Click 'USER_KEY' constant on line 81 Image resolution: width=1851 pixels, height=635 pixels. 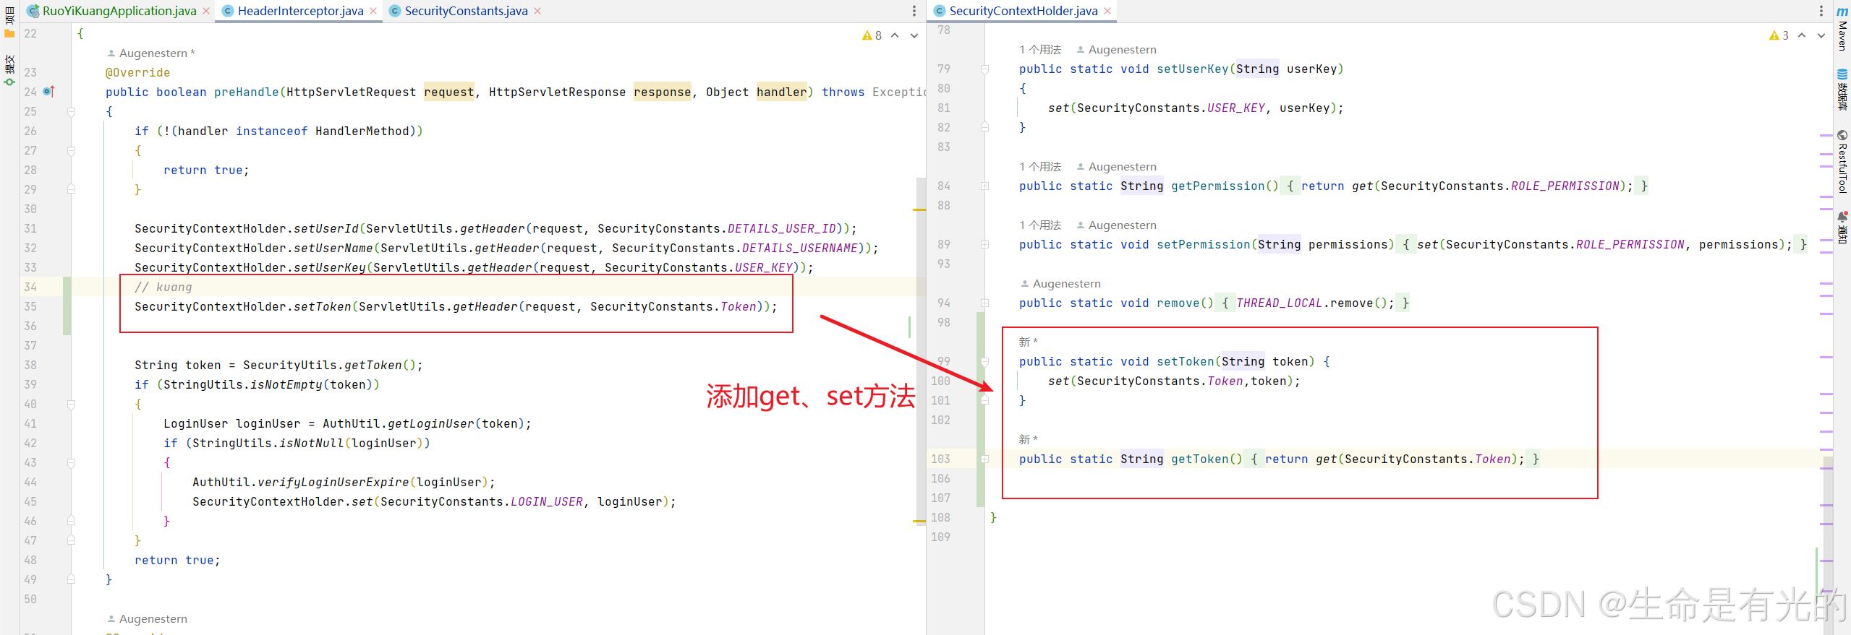coord(1235,108)
